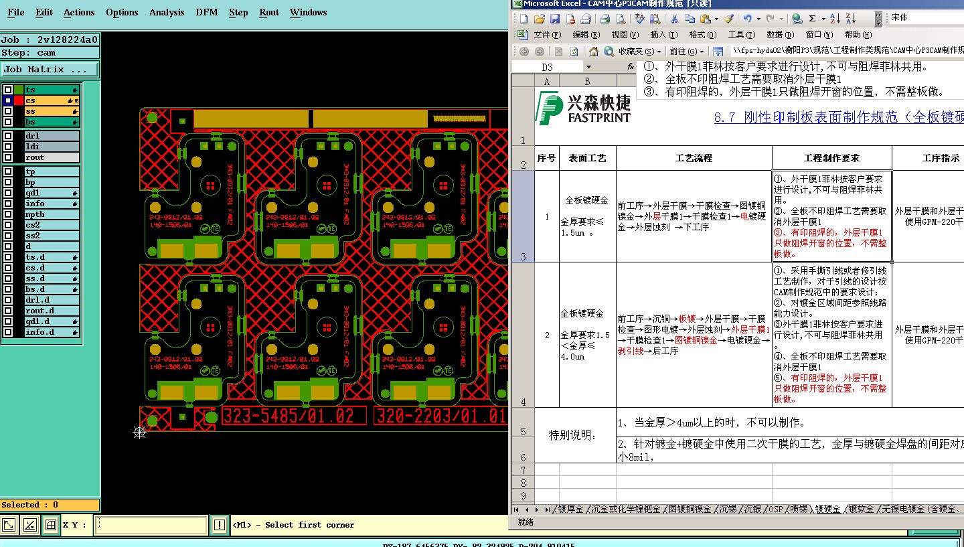This screenshot has width=964, height=547.
Task: Click the grid snap icon beside X Y
Action: [x=51, y=525]
